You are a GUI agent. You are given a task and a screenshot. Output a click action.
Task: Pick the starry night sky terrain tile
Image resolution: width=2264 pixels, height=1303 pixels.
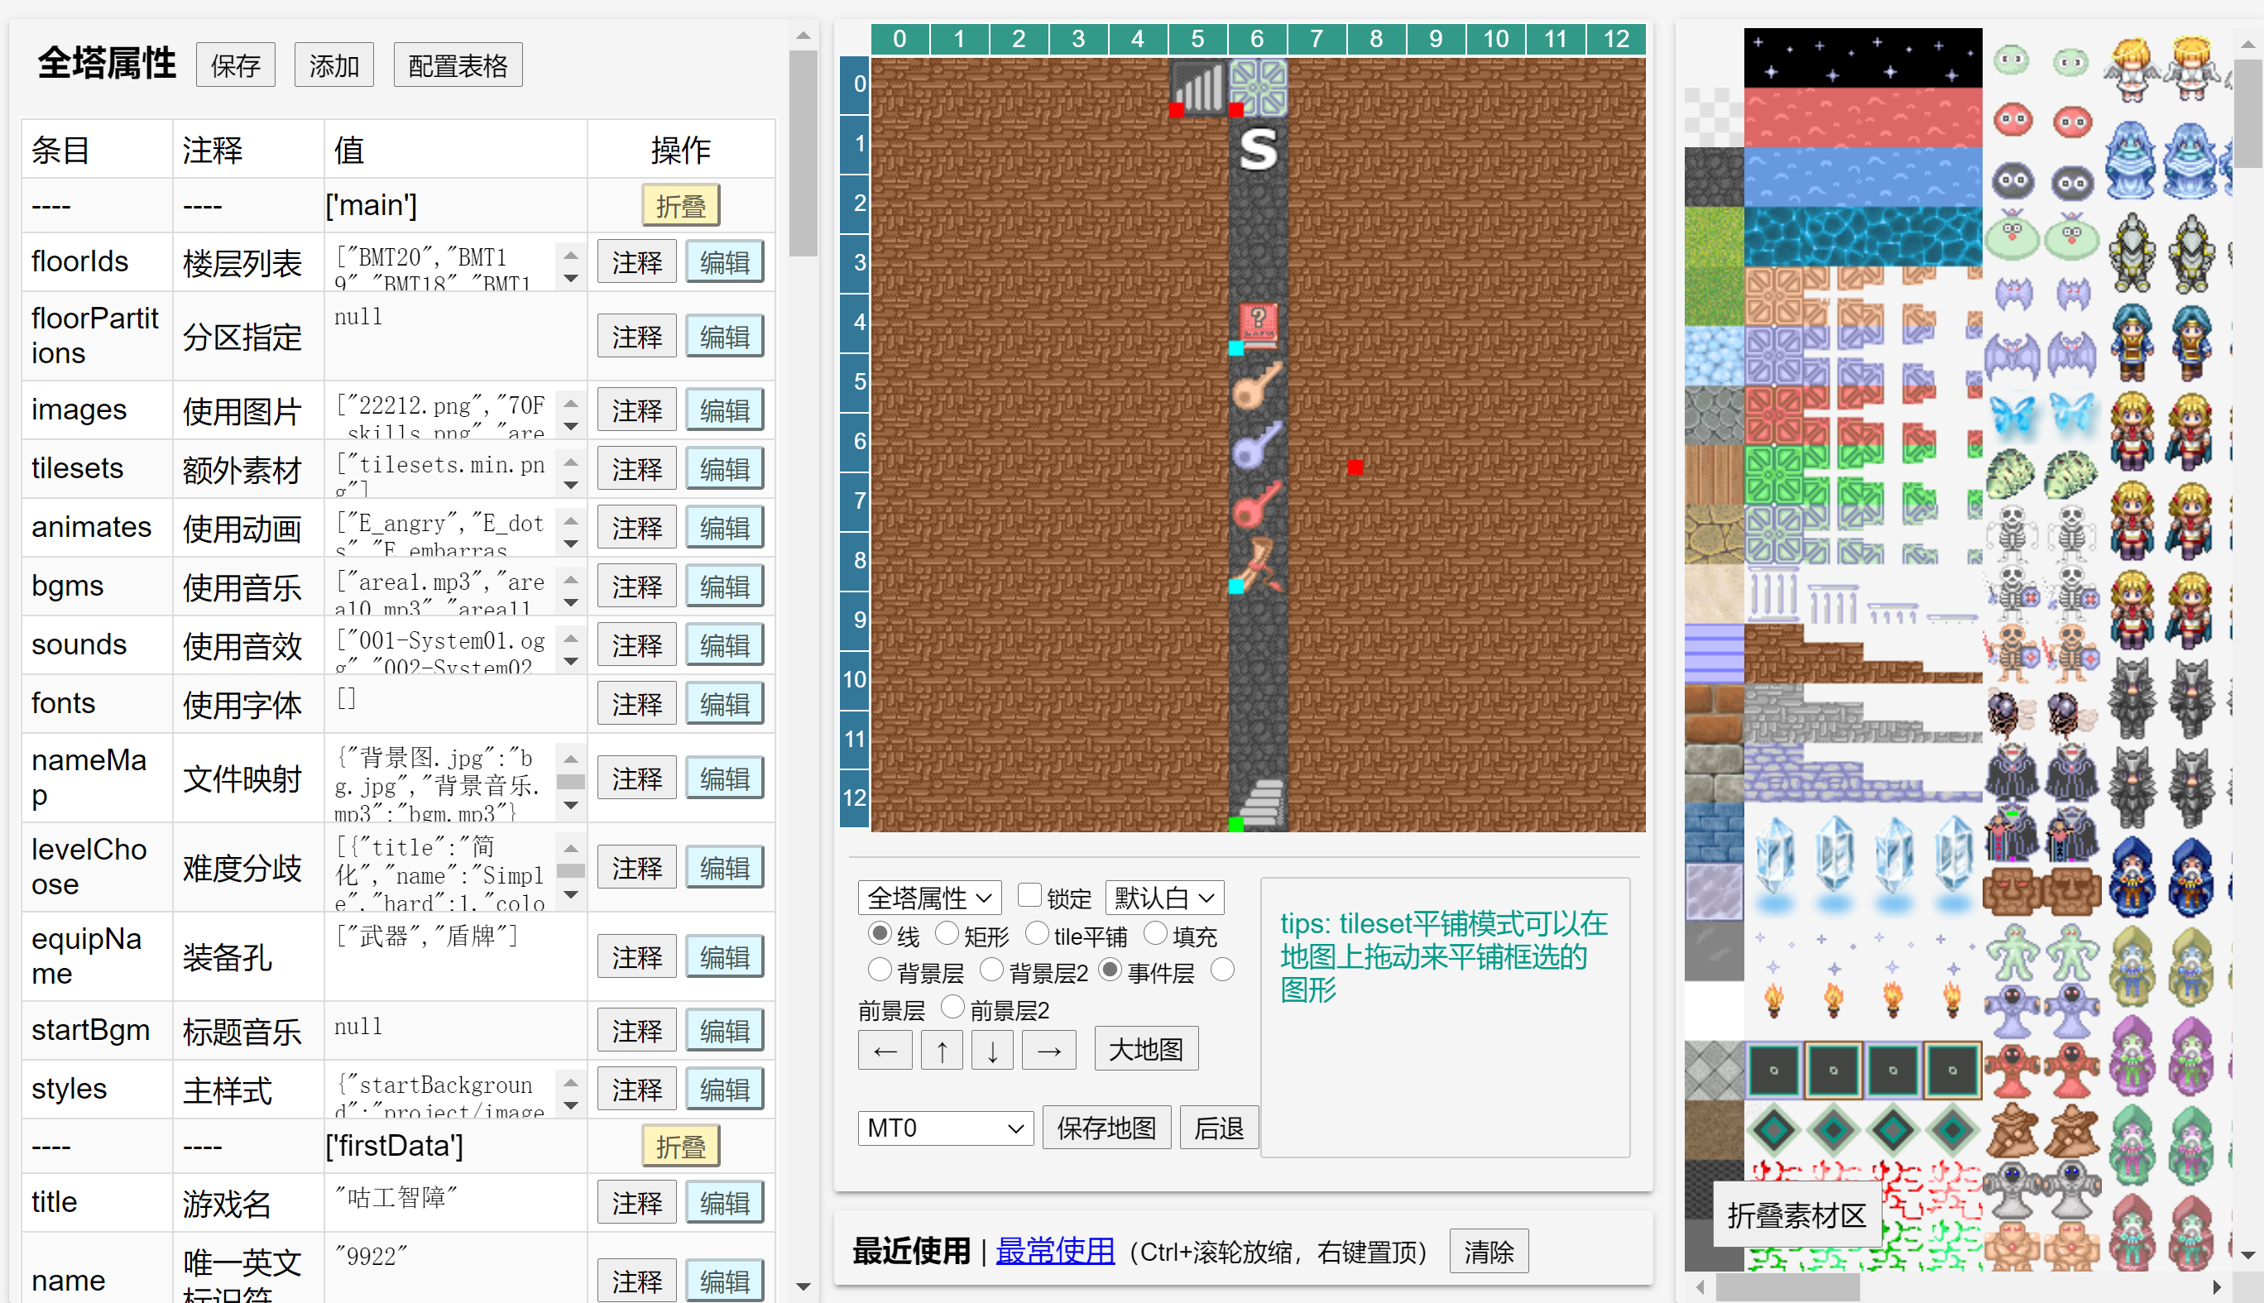[1862, 58]
